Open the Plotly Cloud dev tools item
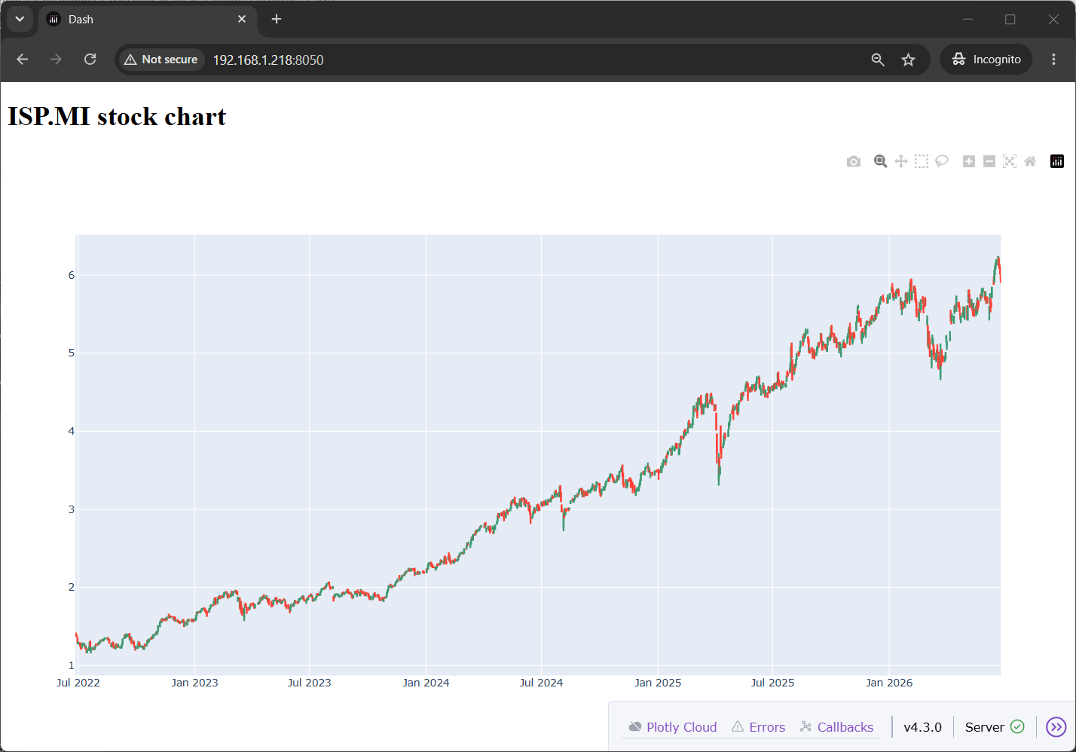 pyautogui.click(x=673, y=727)
